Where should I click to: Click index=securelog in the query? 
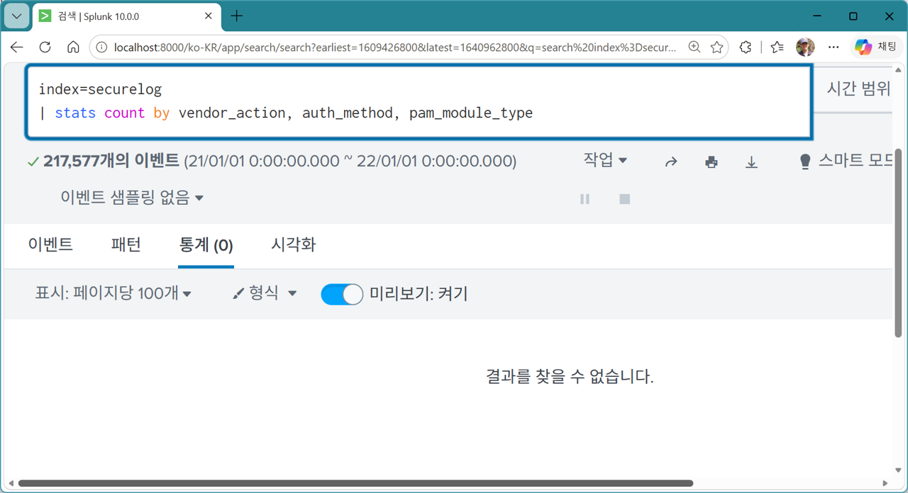100,89
